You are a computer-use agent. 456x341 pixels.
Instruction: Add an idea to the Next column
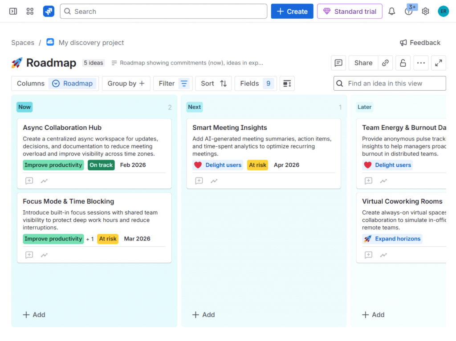(204, 315)
